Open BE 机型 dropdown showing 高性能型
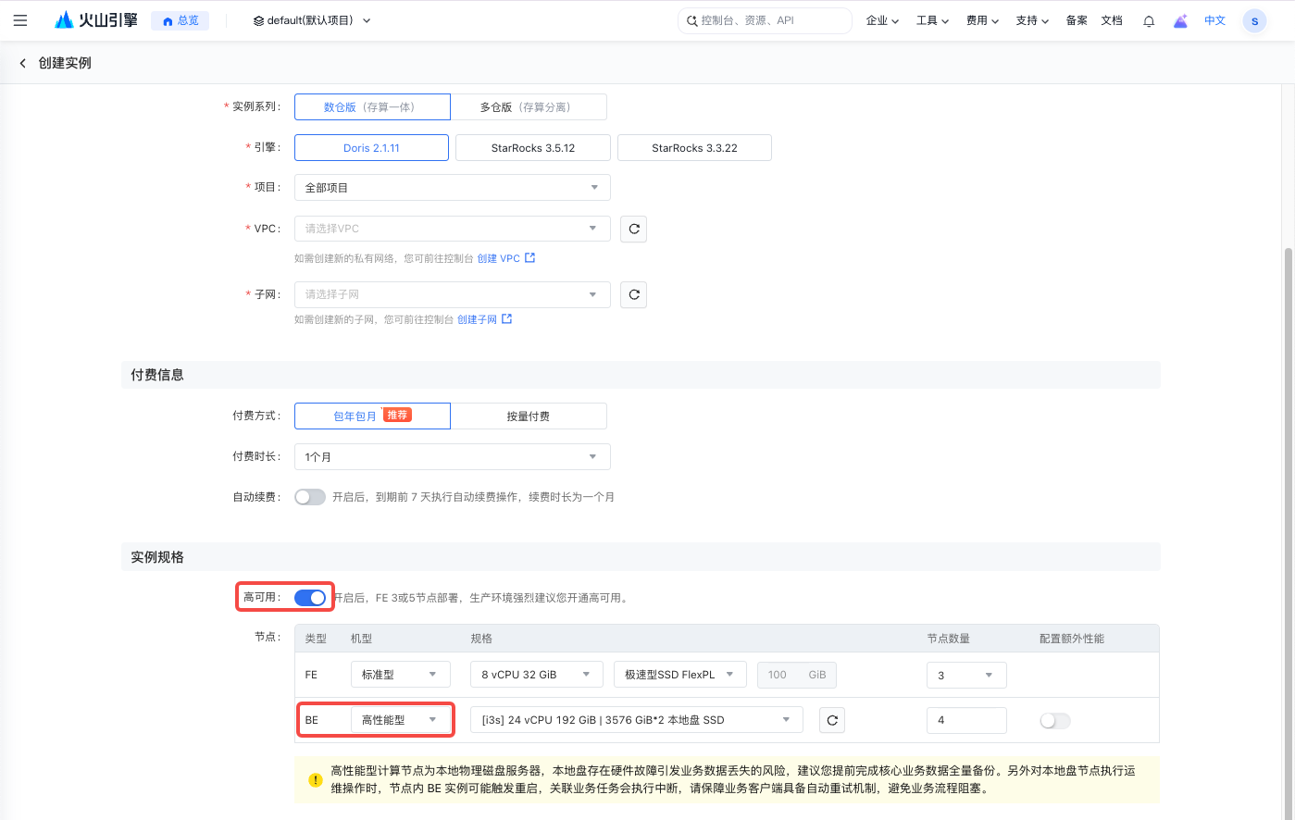1295x820 pixels. [x=401, y=720]
